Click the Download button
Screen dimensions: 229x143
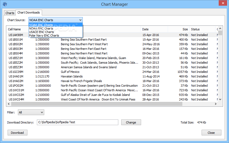coord(17,133)
